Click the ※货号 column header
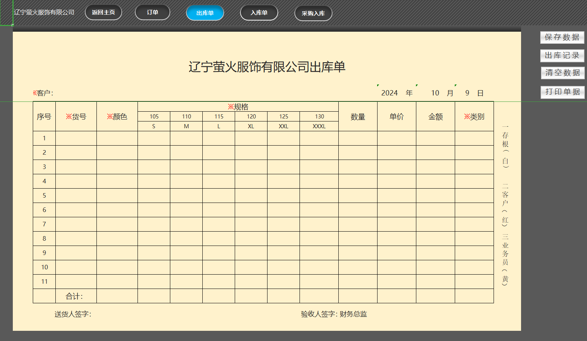The width and height of the screenshot is (587, 341). coord(76,117)
